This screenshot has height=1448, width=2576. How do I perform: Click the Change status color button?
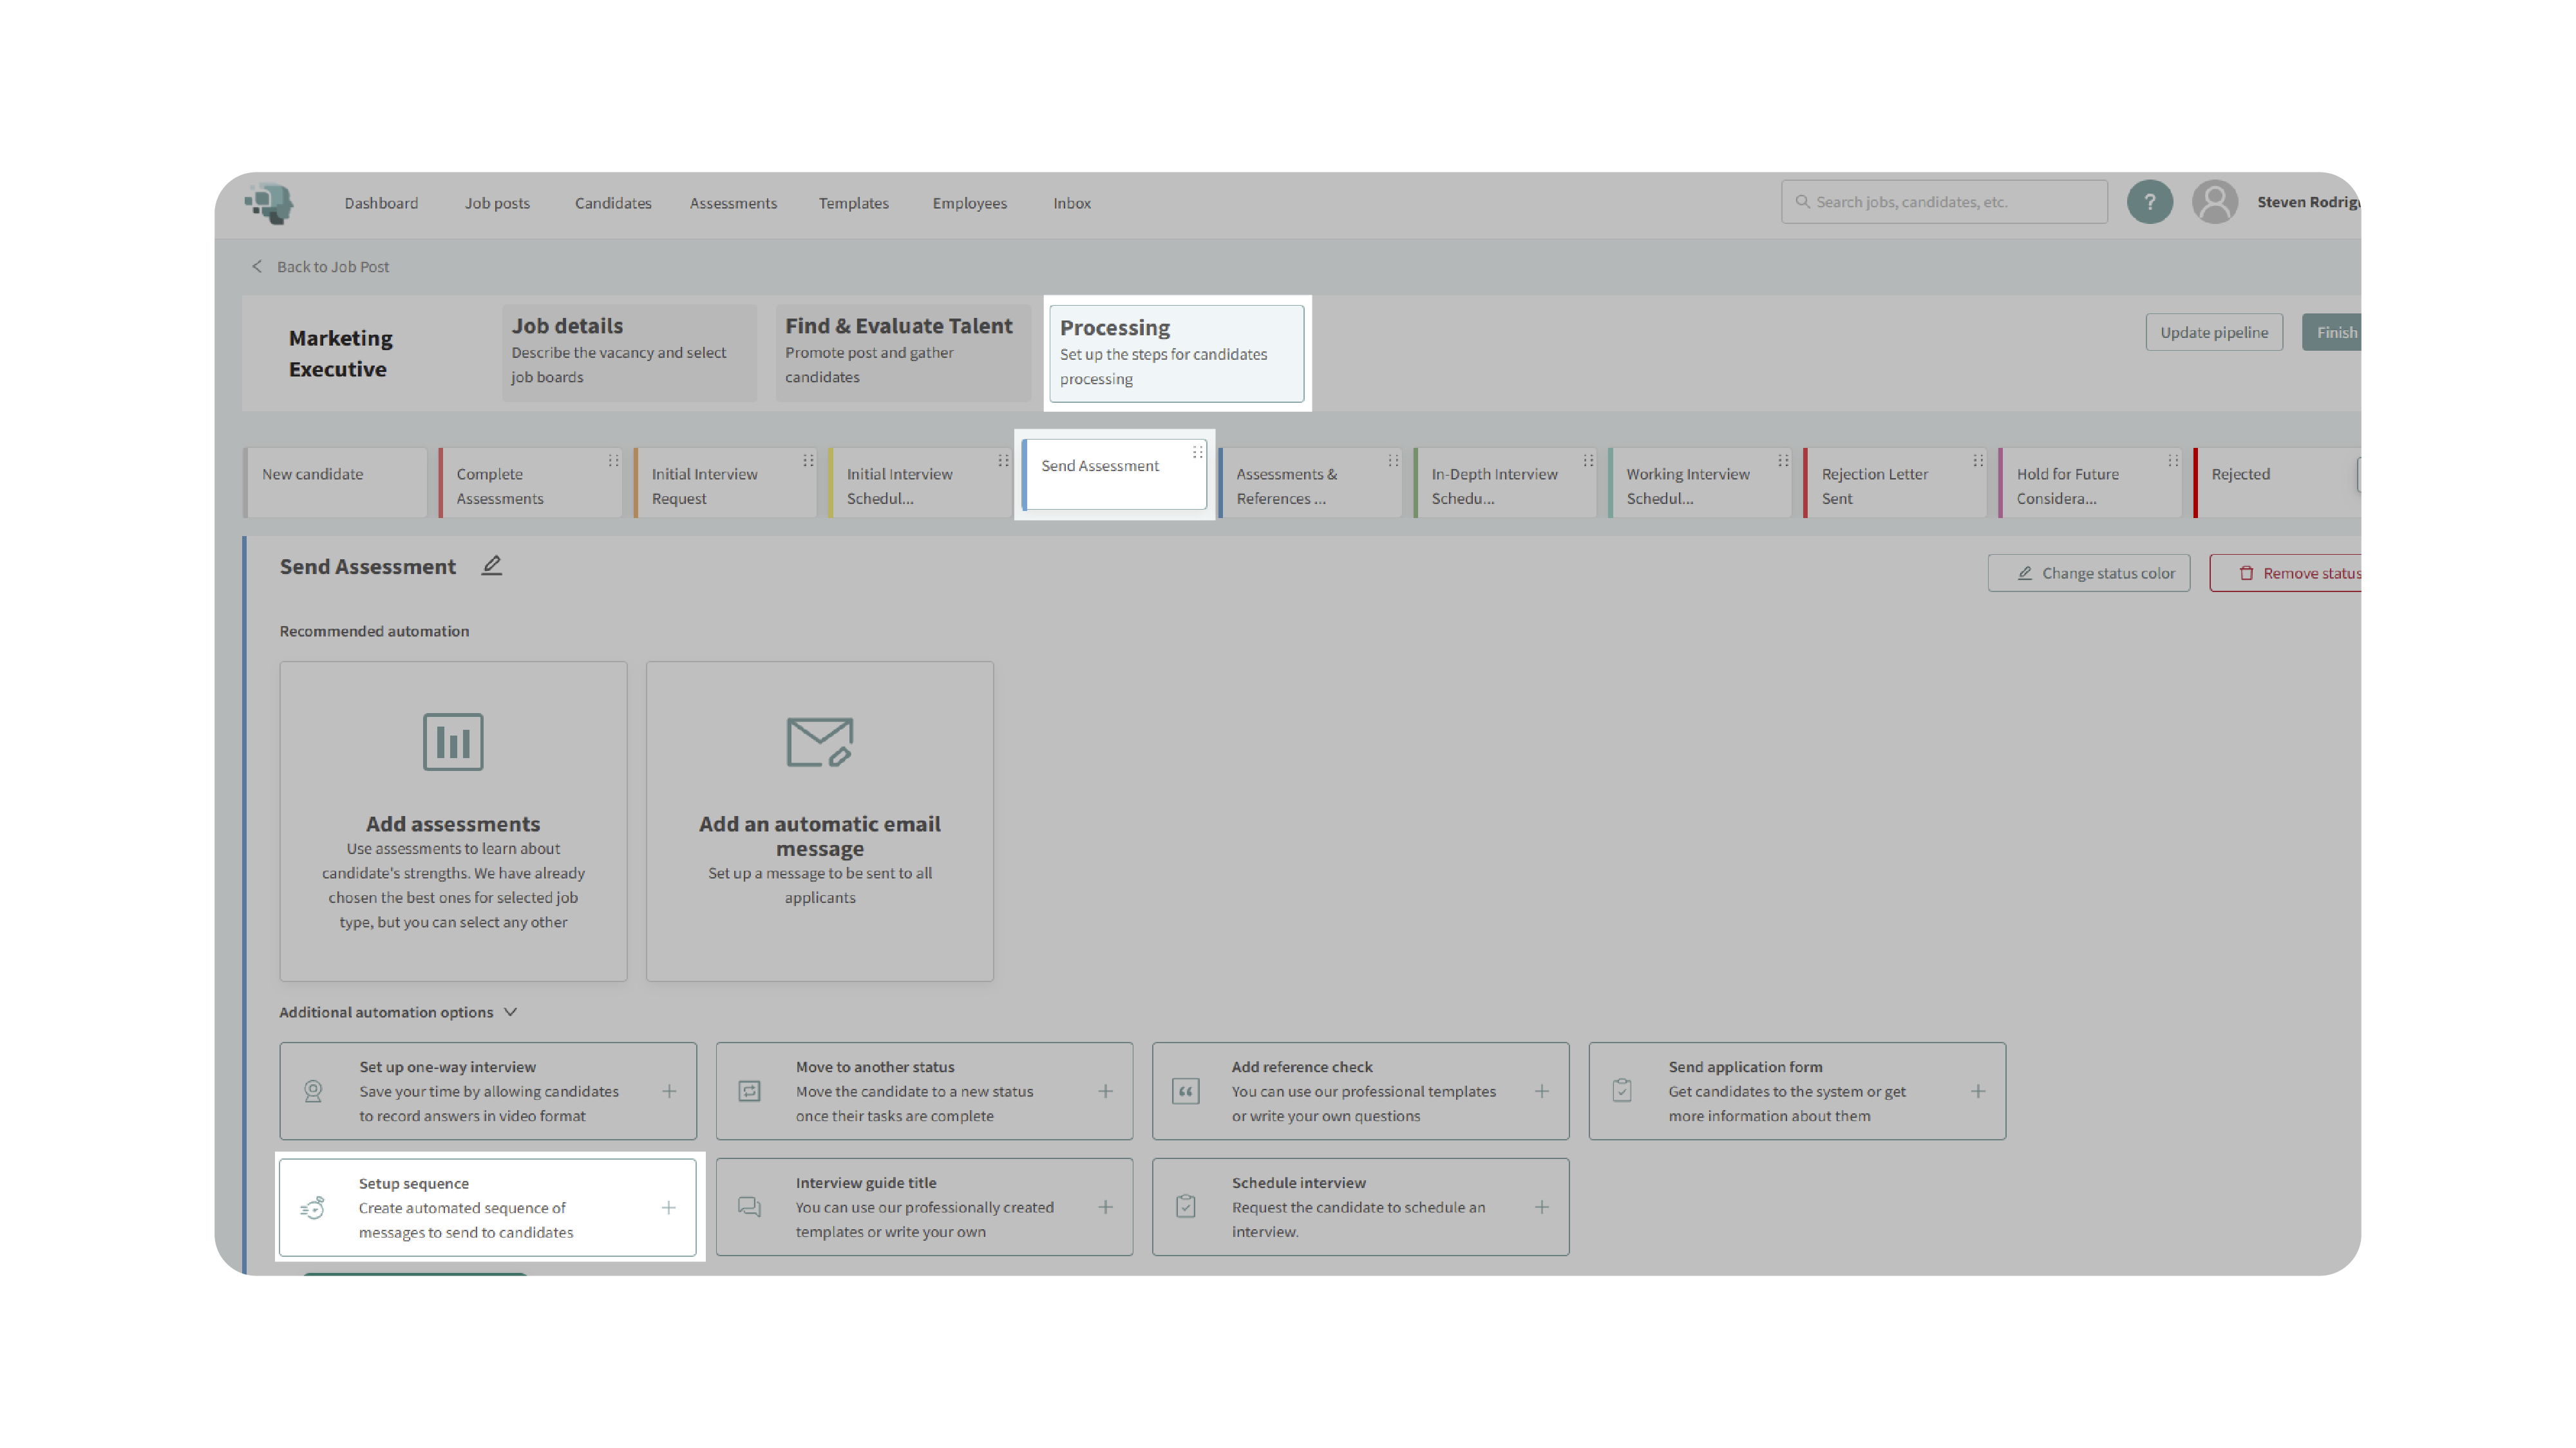(2088, 573)
